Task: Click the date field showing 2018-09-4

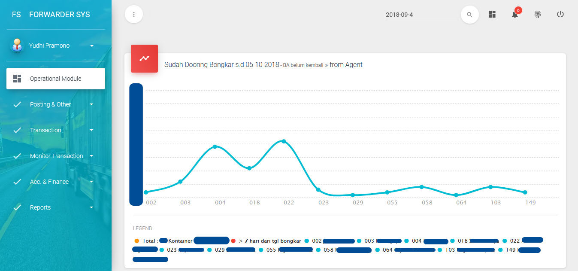Action: click(x=421, y=15)
